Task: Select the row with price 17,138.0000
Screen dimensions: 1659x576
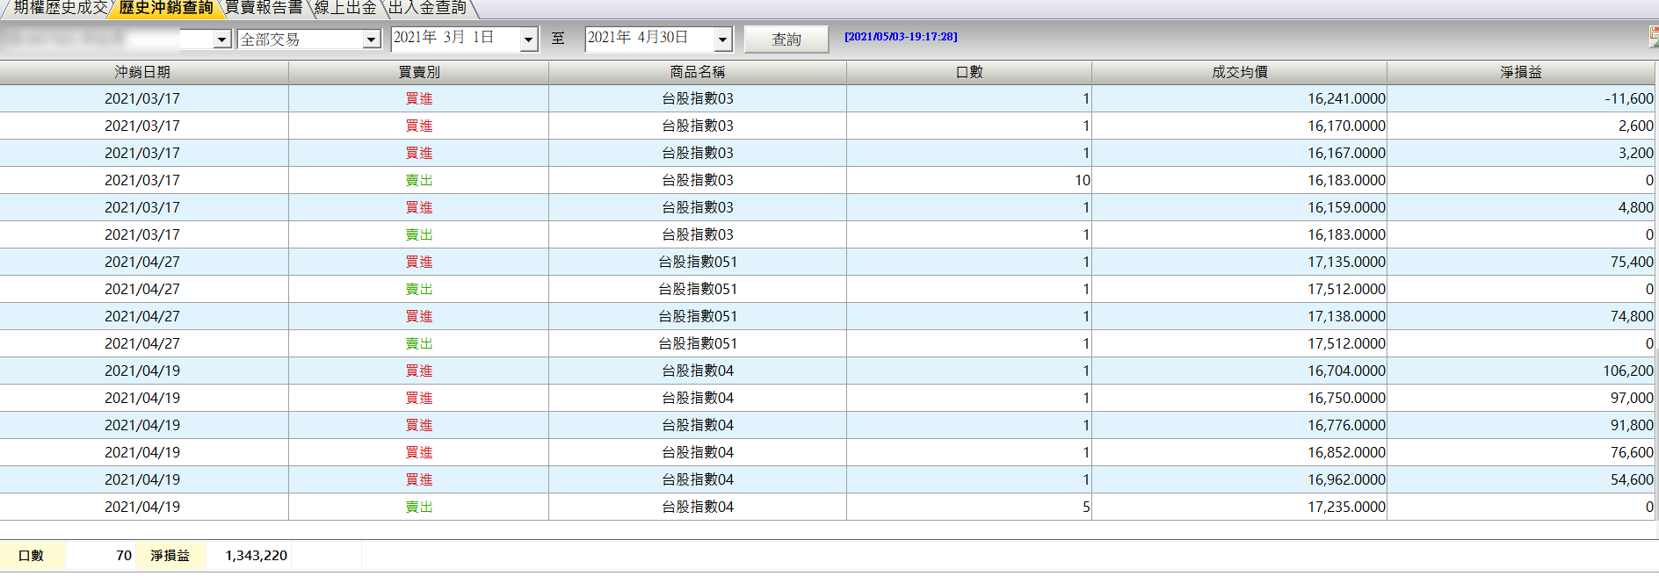Action: (828, 316)
